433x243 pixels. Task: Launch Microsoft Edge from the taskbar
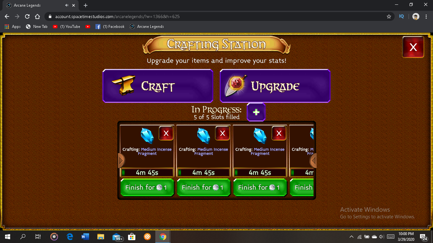70,237
